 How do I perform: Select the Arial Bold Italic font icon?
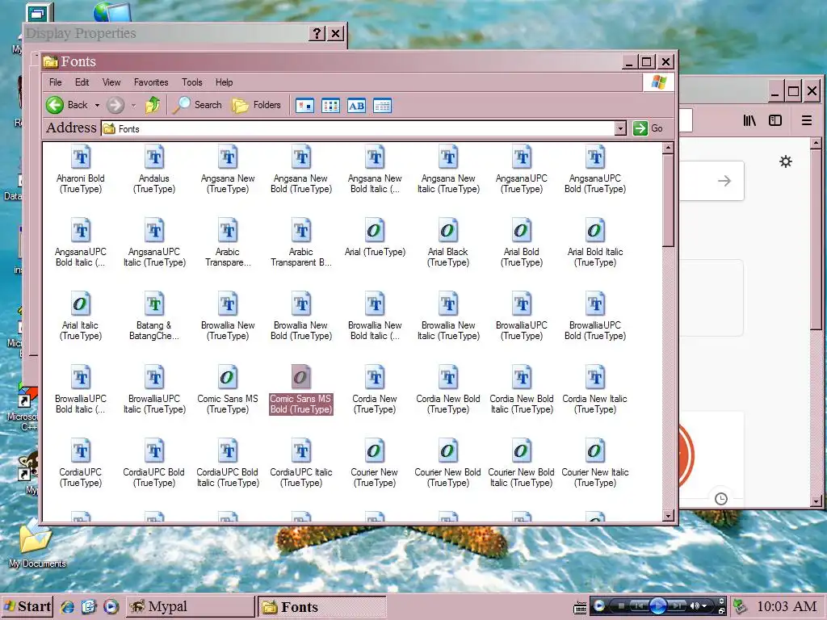[595, 230]
